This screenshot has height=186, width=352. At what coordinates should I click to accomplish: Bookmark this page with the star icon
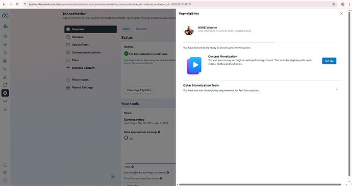(334, 4)
